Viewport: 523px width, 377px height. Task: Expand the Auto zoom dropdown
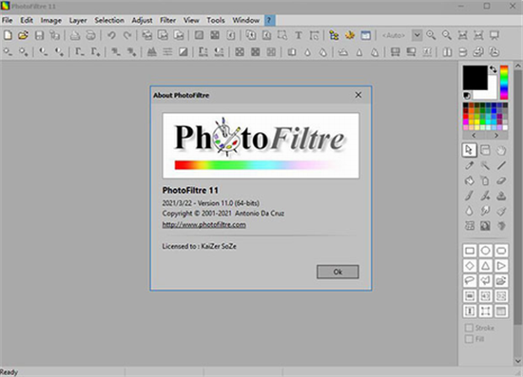(x=416, y=35)
